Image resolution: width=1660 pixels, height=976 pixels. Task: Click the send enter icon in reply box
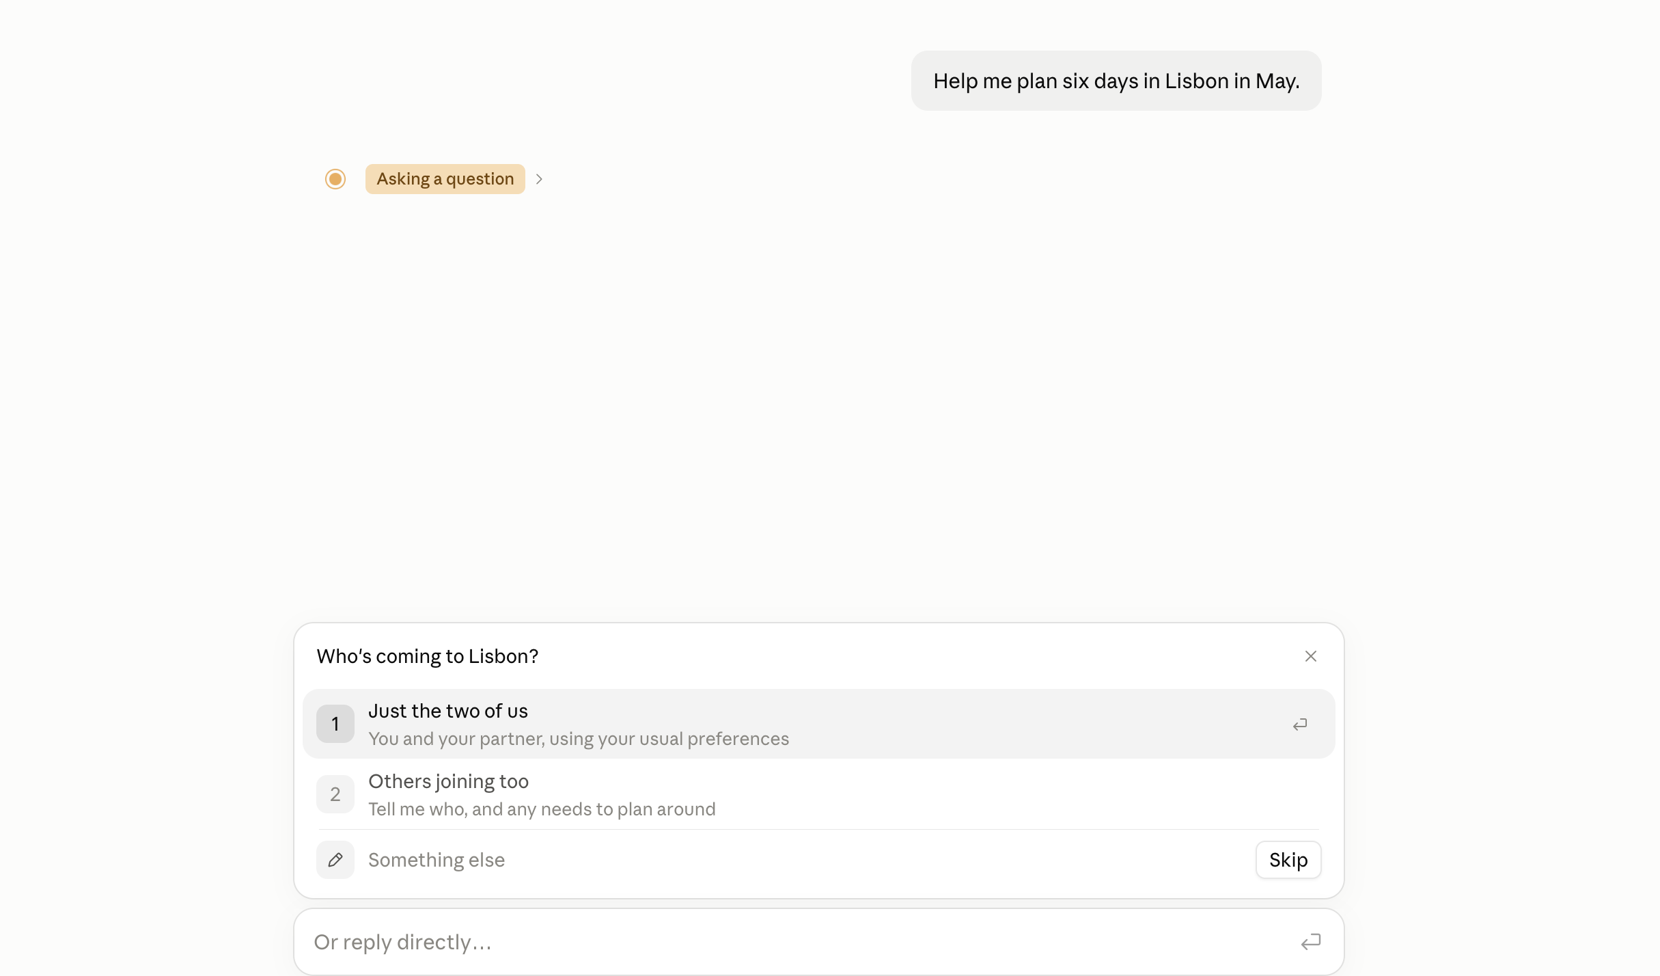[x=1310, y=942]
